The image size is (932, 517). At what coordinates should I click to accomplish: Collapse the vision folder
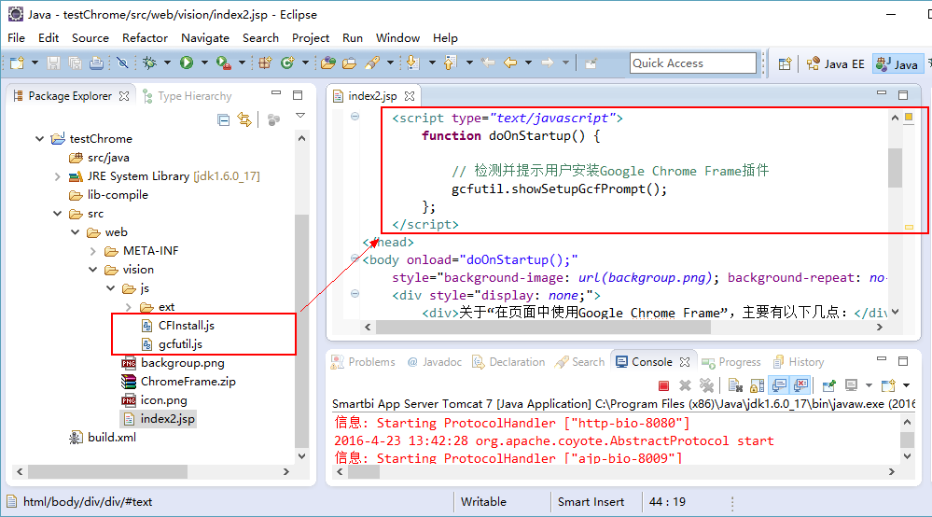pos(92,270)
